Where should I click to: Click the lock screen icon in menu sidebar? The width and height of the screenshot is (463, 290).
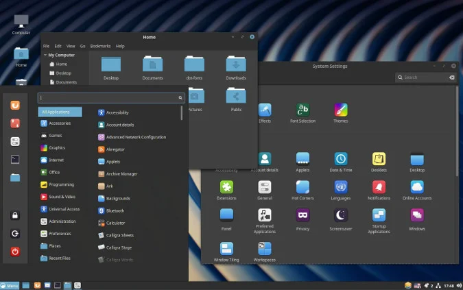click(15, 215)
